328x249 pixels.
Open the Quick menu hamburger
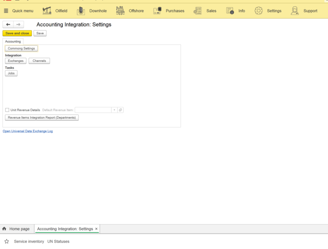tap(6, 11)
